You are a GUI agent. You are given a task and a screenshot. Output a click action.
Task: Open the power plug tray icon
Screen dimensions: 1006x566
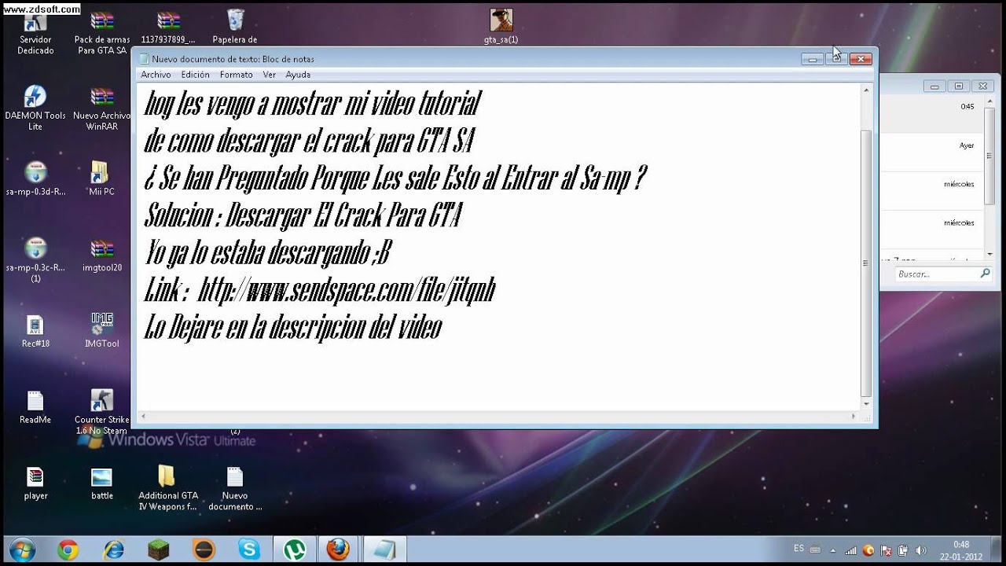904,550
